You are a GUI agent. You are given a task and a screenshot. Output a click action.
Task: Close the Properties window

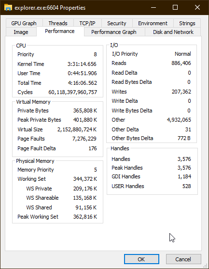[197, 7]
